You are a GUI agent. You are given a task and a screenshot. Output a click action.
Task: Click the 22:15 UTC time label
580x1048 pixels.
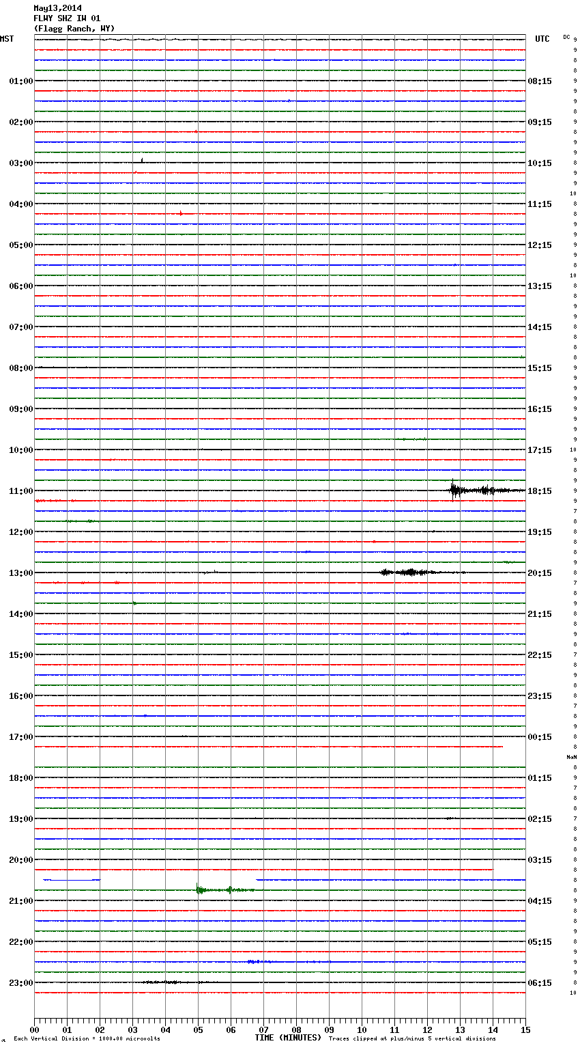click(x=540, y=655)
